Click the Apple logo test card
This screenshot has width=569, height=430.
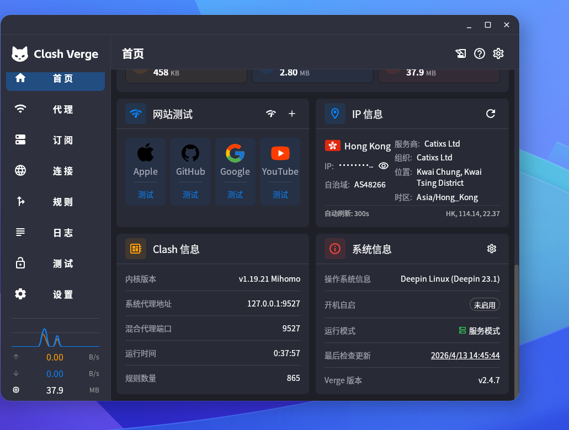click(x=146, y=152)
